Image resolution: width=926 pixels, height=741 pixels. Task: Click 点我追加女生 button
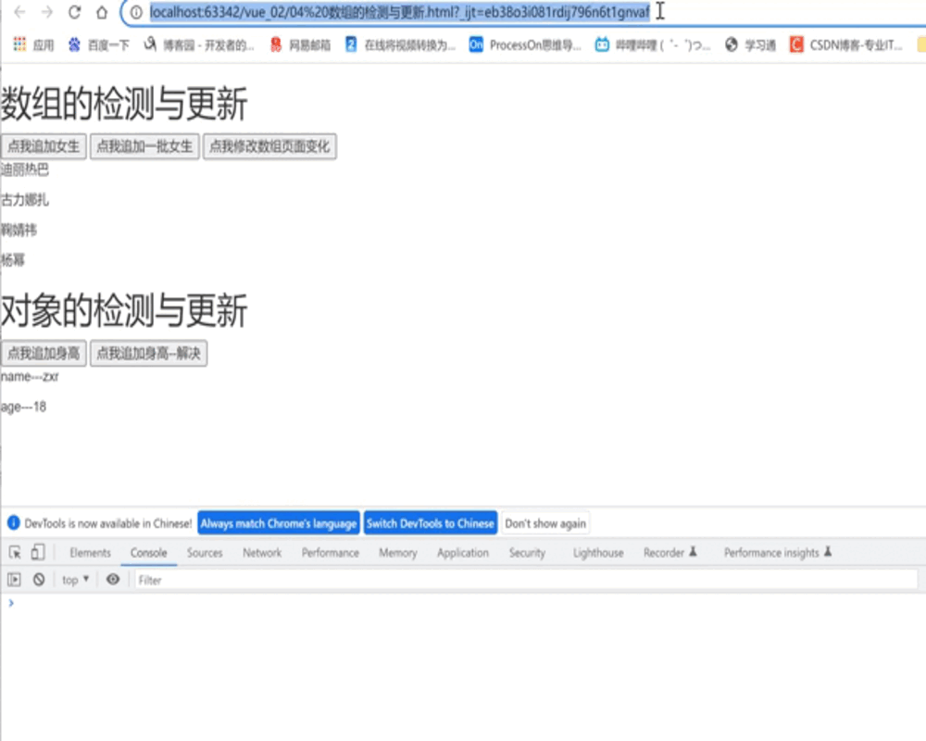click(44, 146)
